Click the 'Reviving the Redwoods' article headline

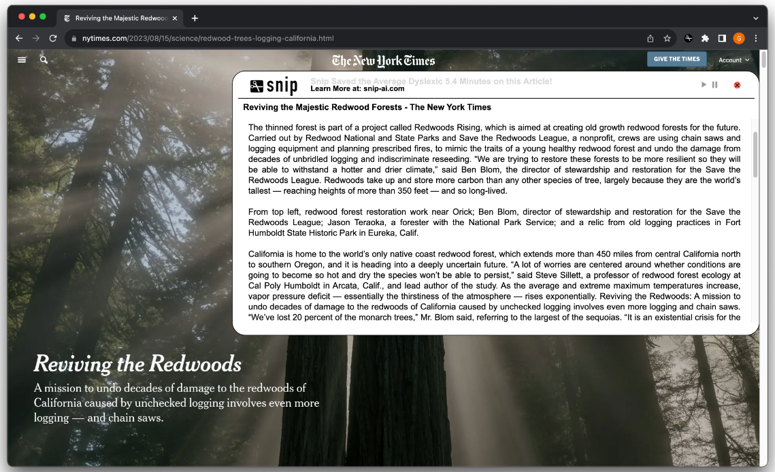point(137,364)
